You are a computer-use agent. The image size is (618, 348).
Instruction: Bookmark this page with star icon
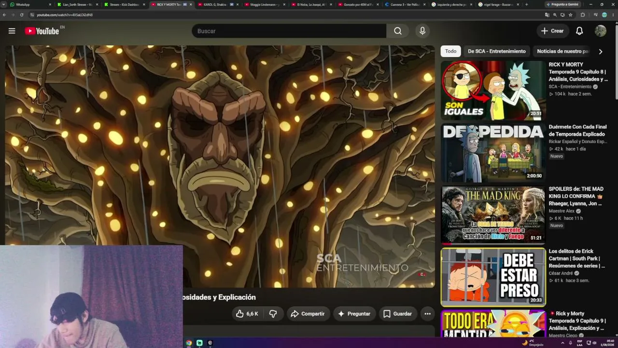pos(570,15)
